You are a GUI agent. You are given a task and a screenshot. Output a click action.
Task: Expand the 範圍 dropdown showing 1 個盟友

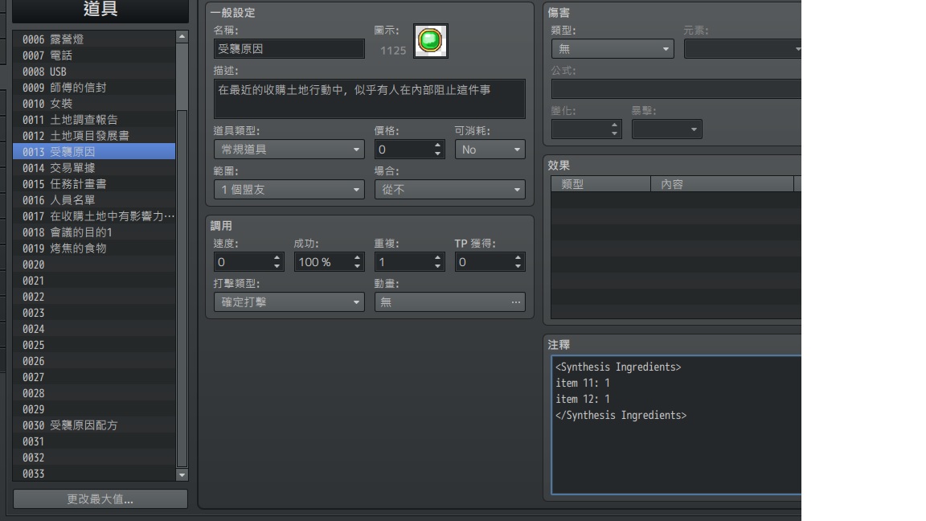(289, 190)
